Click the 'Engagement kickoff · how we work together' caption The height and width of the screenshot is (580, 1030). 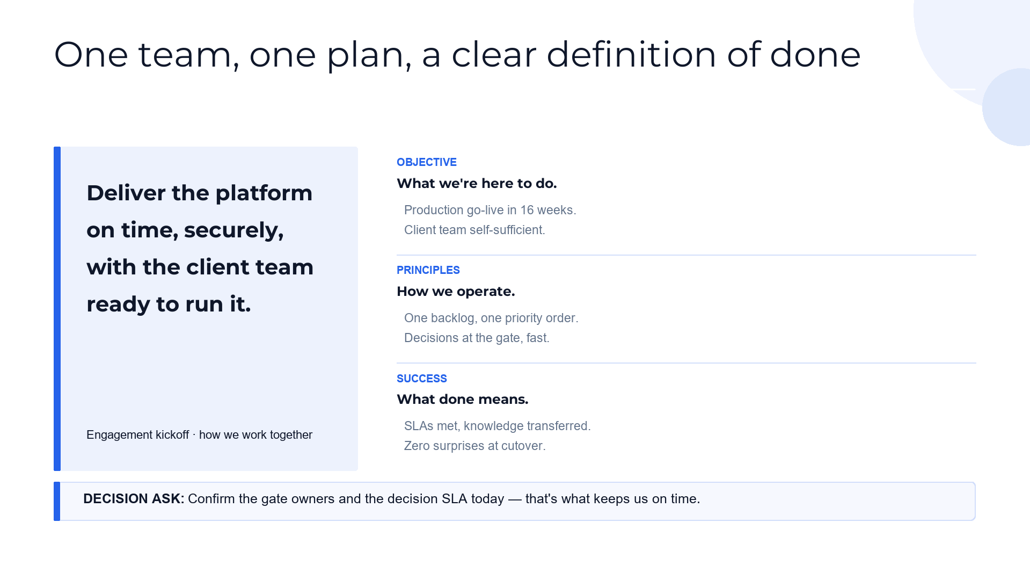pyautogui.click(x=199, y=434)
